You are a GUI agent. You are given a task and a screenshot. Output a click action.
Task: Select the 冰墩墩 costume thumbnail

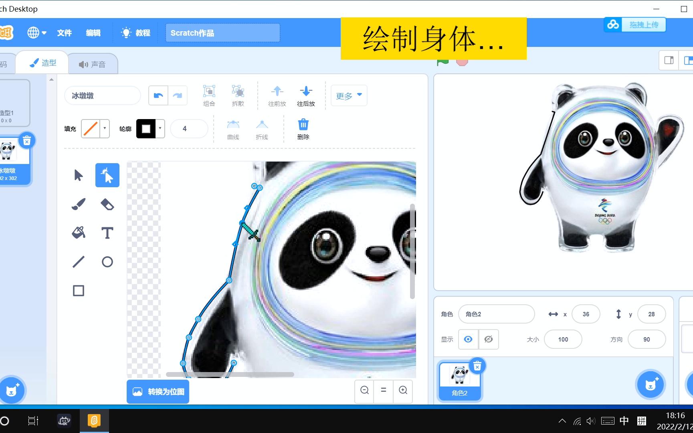(x=14, y=160)
